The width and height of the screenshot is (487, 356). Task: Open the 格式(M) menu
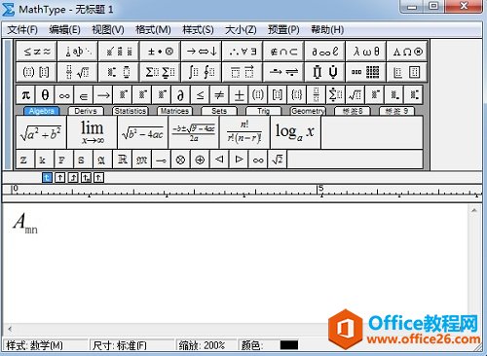coord(153,30)
